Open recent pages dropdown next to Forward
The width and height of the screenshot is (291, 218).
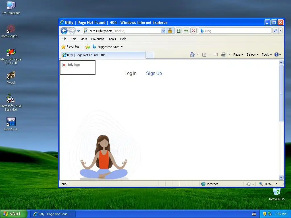78,31
